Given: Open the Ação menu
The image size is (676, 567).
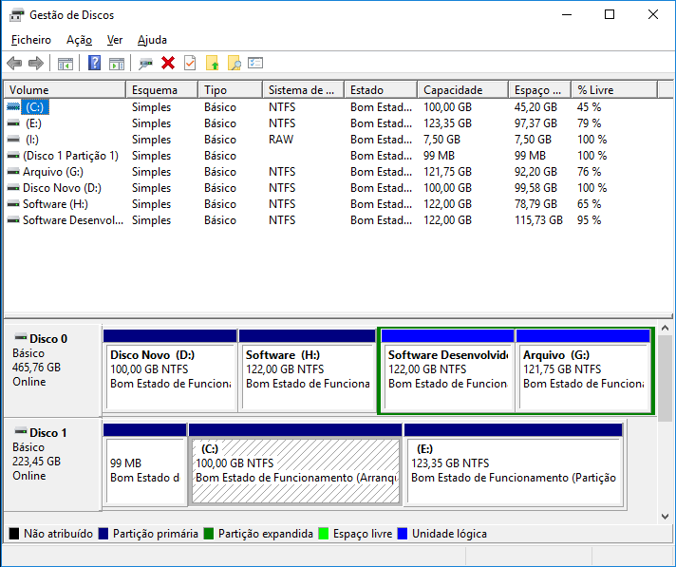Looking at the screenshot, I should [80, 40].
